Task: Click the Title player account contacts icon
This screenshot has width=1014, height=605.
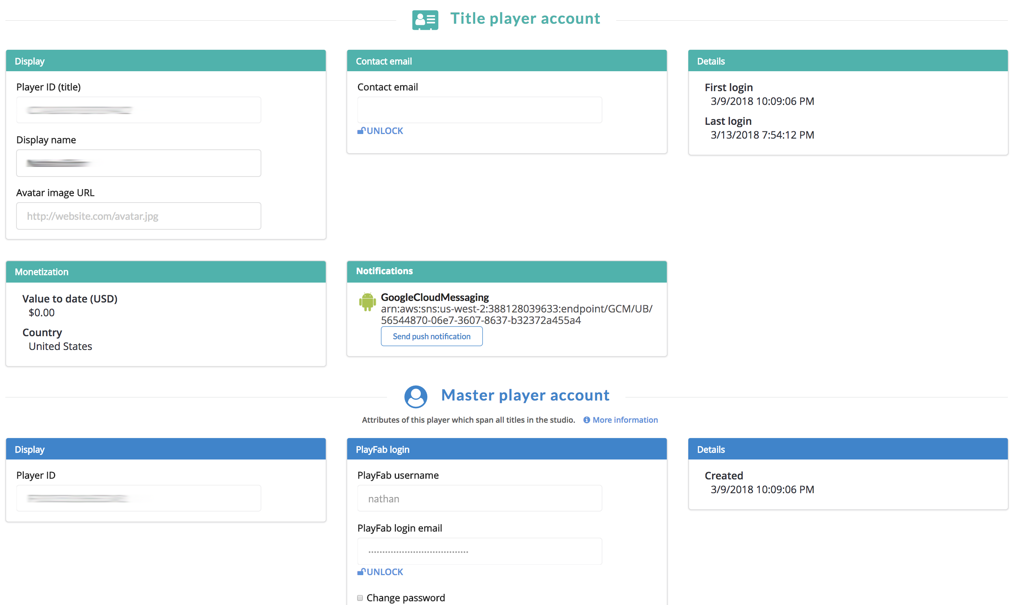Action: click(x=425, y=19)
